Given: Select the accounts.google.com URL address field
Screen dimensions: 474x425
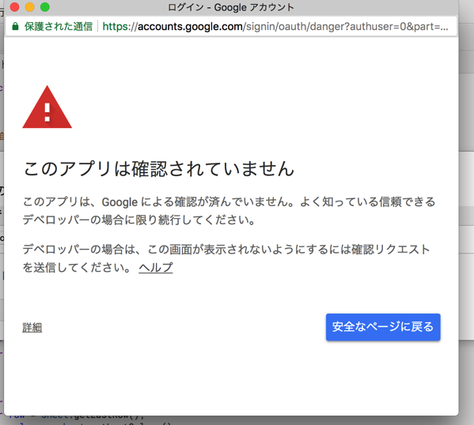Looking at the screenshot, I should (275, 27).
